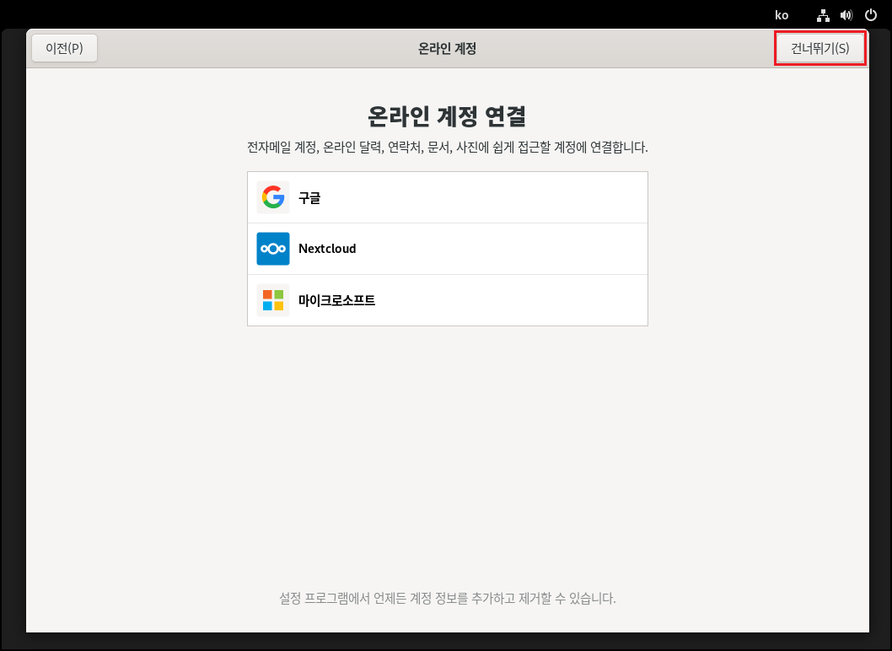Click the Microsoft logo icon
Screen dimensions: 892x651
click(273, 300)
